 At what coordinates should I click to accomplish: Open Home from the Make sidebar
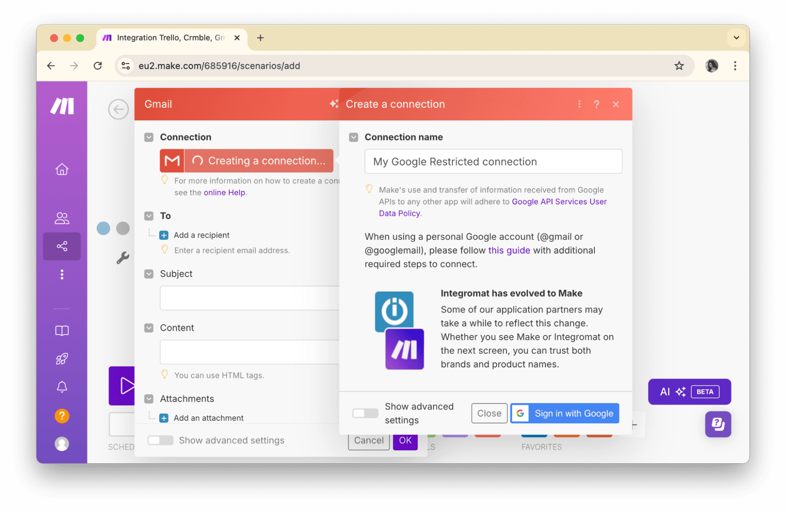tap(62, 169)
